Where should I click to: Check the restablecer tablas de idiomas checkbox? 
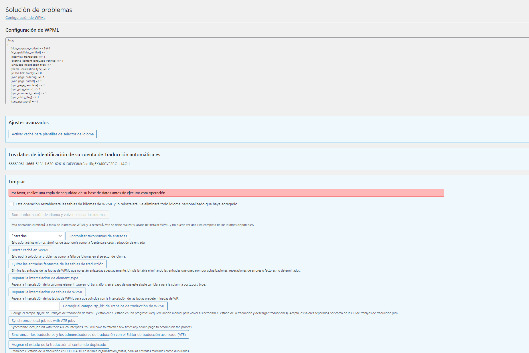tap(11, 204)
